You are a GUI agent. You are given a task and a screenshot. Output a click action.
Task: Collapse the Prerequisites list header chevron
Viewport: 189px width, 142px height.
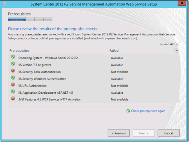coord(177,51)
